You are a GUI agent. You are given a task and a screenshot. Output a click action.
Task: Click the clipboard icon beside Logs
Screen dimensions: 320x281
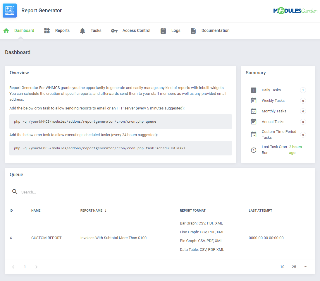[163, 31]
